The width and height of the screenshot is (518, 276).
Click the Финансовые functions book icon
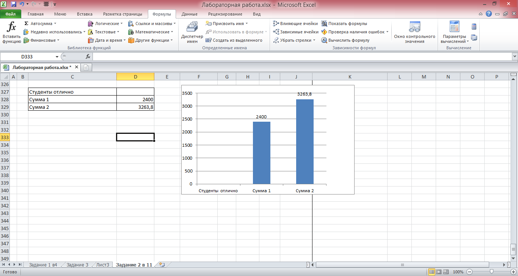[26, 40]
